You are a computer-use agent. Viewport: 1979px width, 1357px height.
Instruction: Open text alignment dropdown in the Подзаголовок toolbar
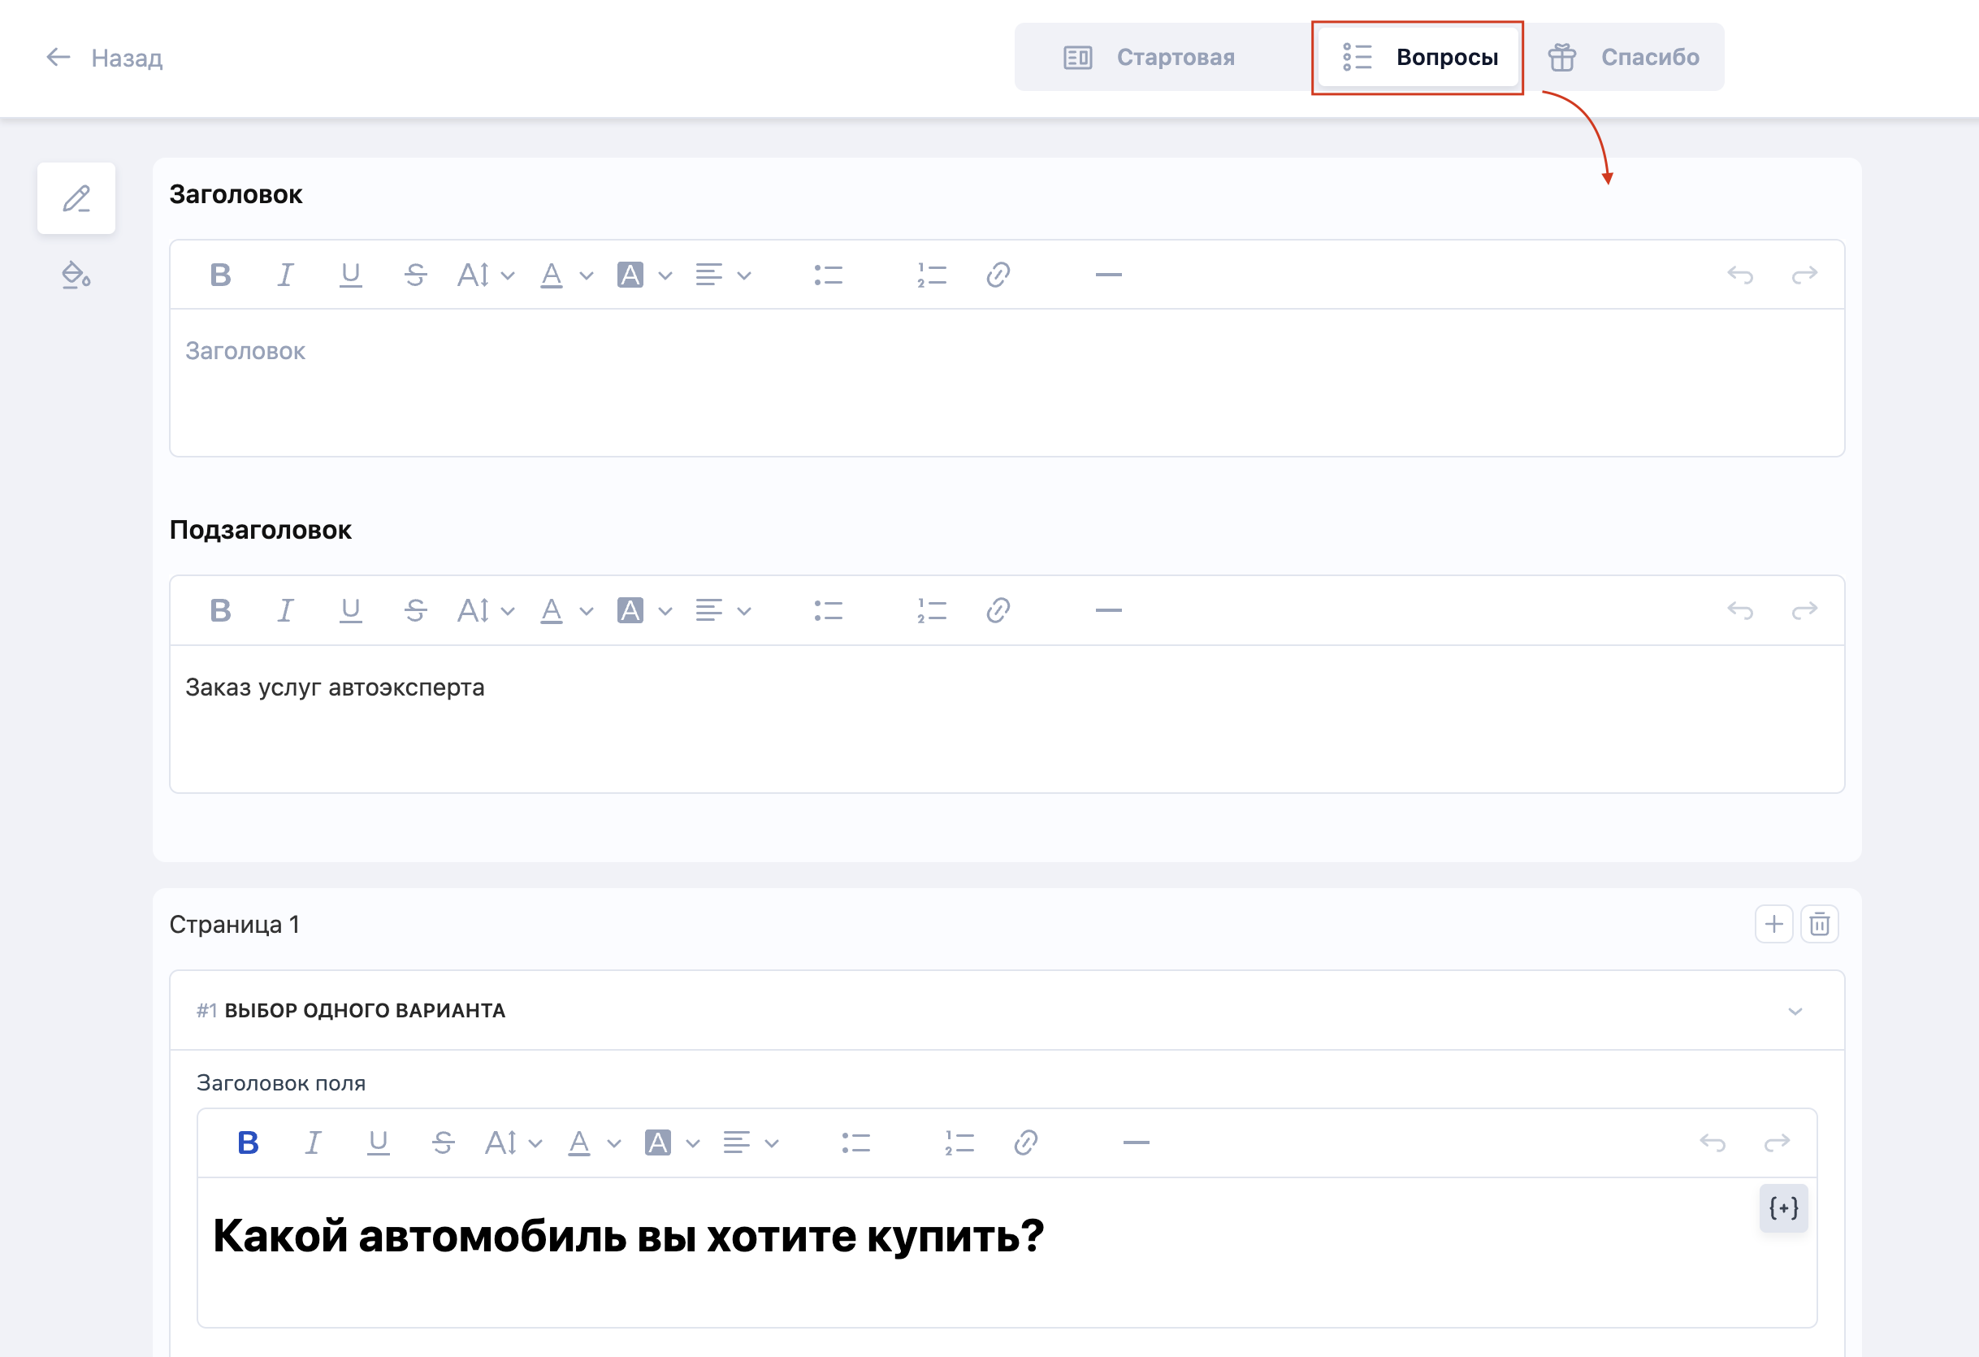pos(723,611)
